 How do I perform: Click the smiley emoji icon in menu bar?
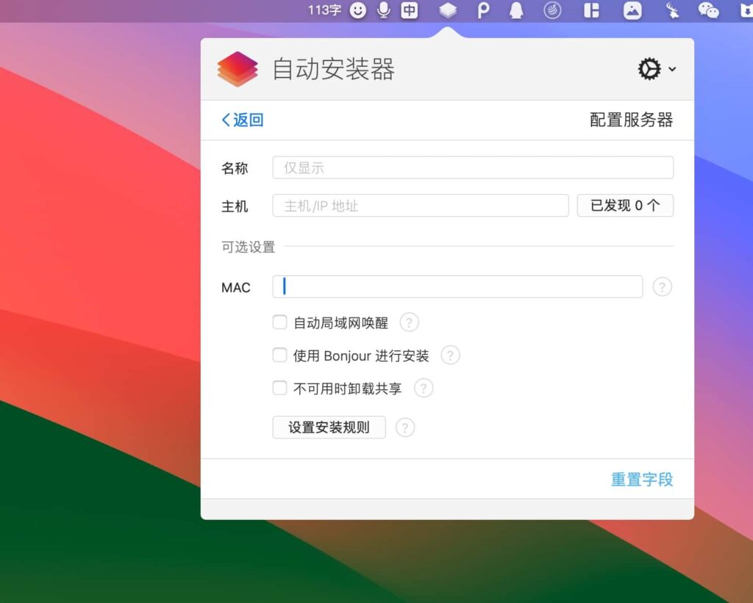[357, 11]
